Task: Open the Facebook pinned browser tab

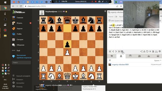Action: pyautogui.click(x=37, y=2)
